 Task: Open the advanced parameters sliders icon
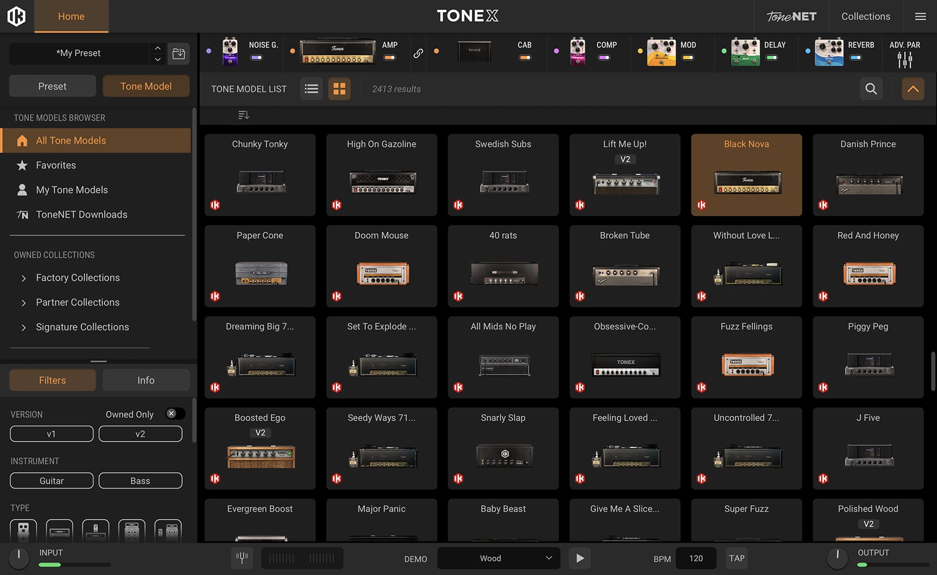[905, 59]
